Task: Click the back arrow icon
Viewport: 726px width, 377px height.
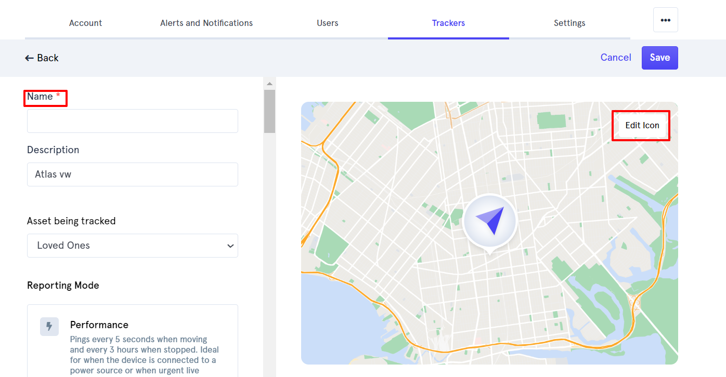Action: pyautogui.click(x=29, y=58)
